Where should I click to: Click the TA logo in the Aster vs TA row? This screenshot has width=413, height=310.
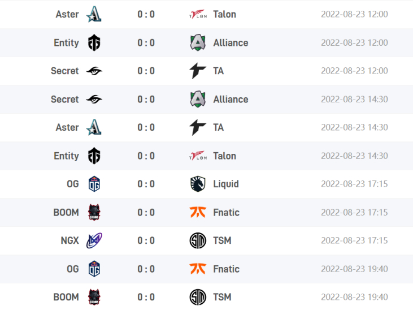(198, 127)
